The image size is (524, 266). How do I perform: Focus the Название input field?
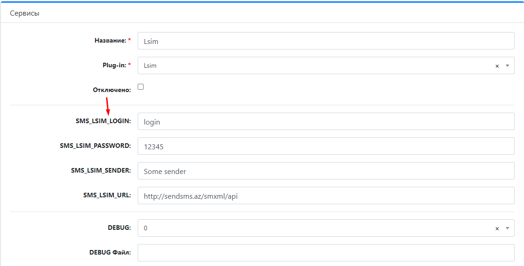tap(326, 41)
